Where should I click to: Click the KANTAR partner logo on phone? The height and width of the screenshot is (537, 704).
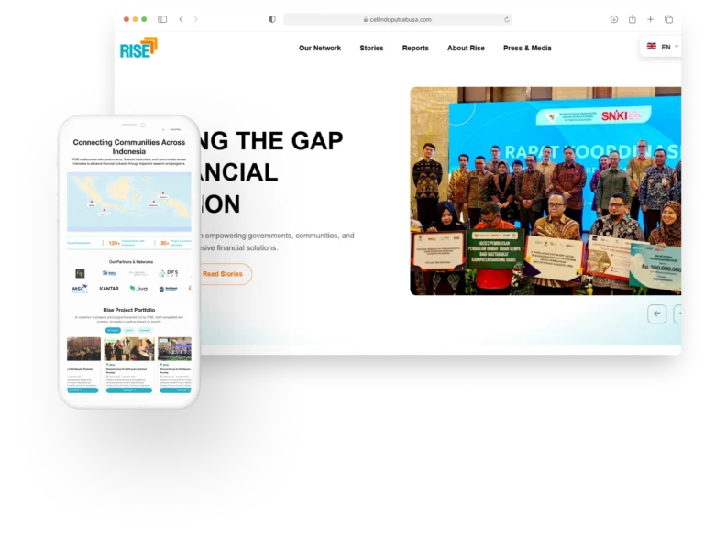click(x=109, y=289)
